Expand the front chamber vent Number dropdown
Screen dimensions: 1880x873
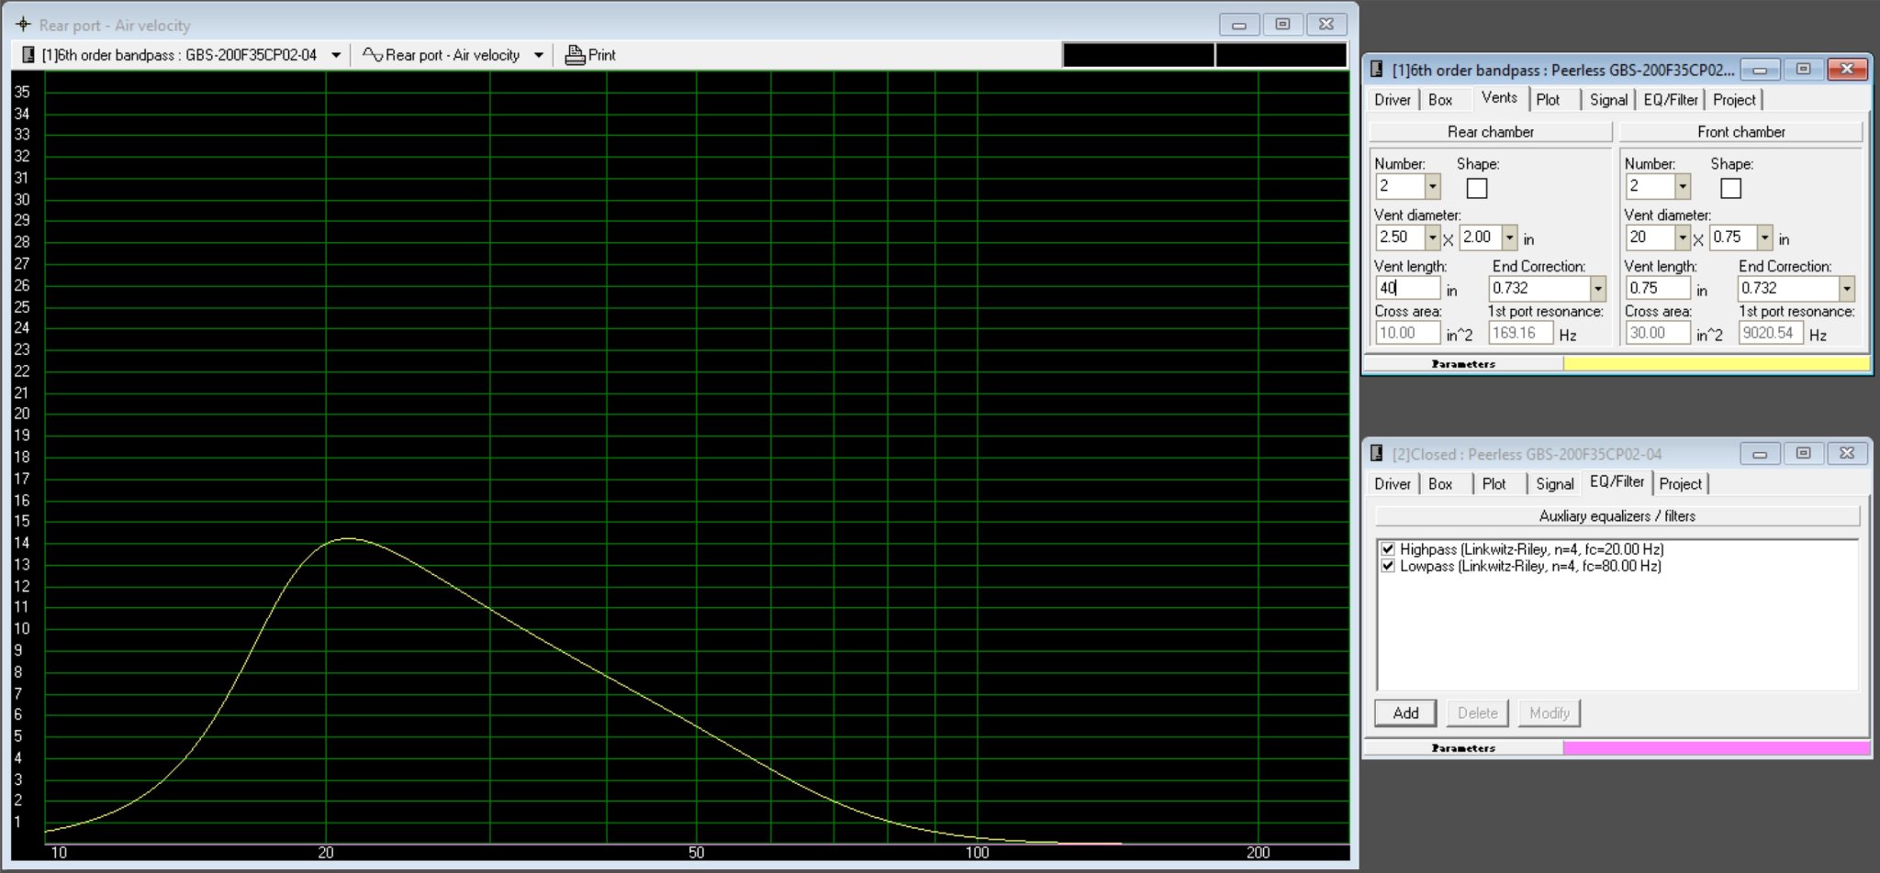tap(1682, 186)
